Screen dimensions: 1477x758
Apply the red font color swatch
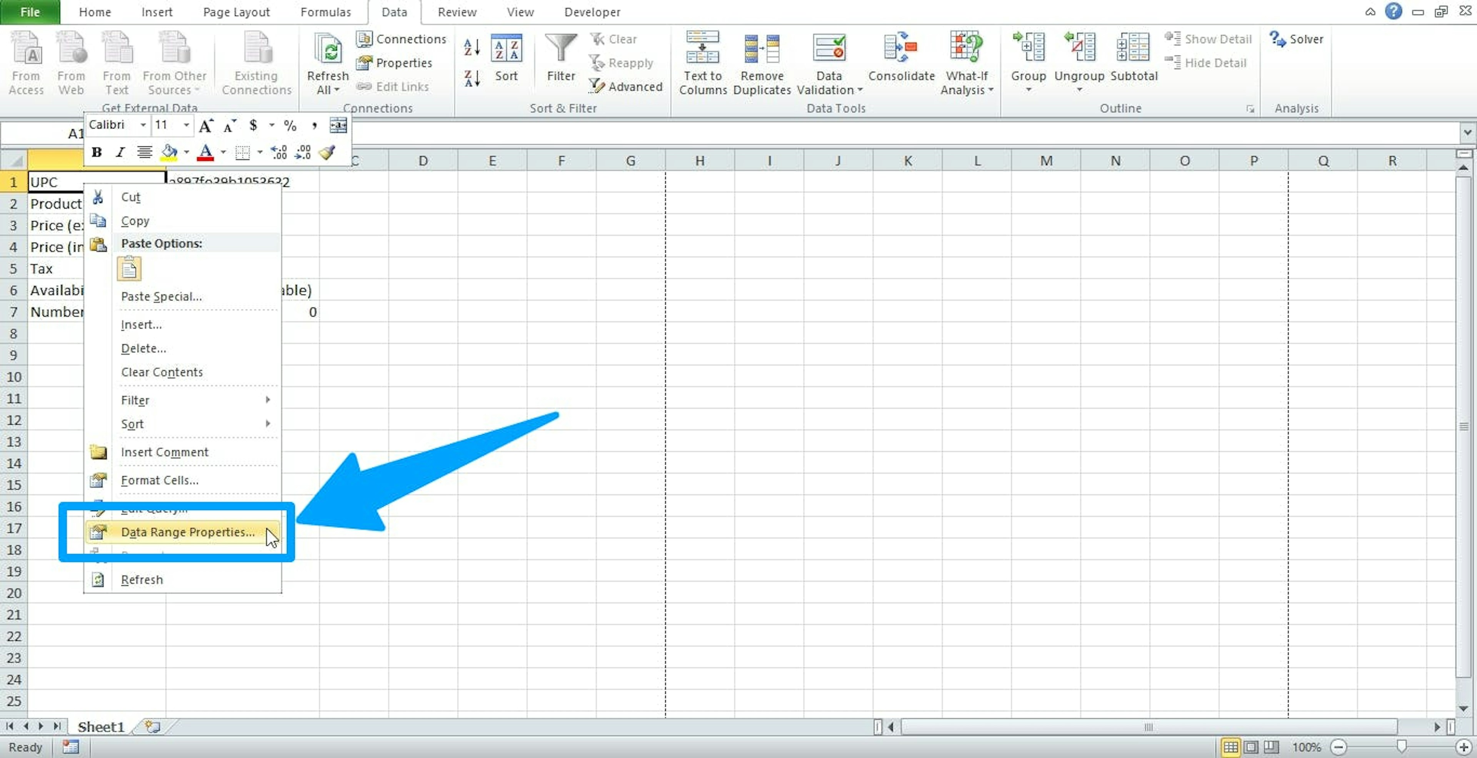[x=205, y=152]
